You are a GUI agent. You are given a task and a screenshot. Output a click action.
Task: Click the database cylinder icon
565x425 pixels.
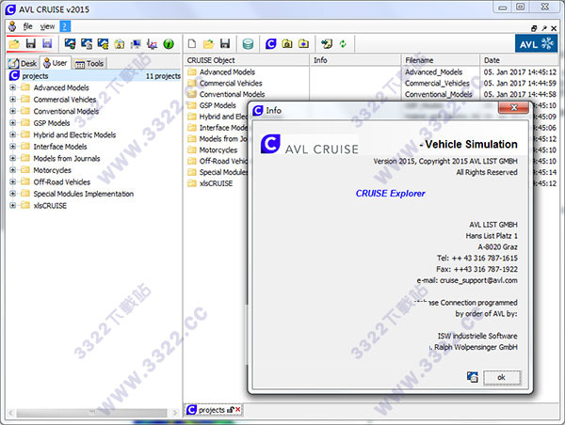point(248,44)
